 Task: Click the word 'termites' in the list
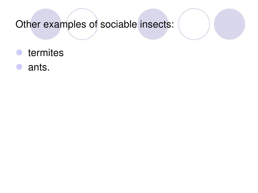click(x=46, y=53)
